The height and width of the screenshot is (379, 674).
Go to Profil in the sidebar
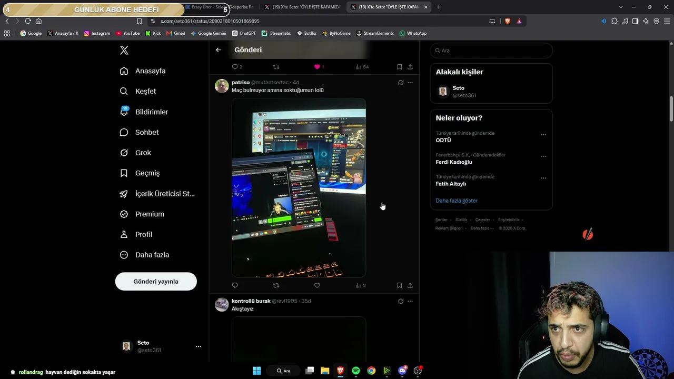click(136, 234)
